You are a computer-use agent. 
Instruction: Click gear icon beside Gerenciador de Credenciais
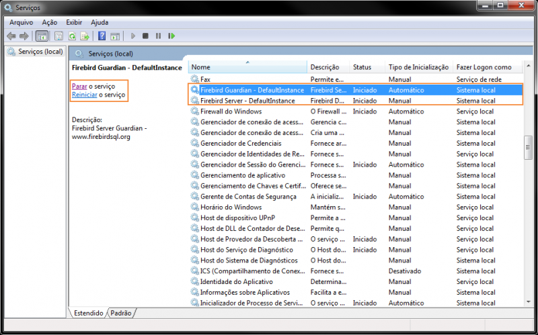pyautogui.click(x=194, y=143)
